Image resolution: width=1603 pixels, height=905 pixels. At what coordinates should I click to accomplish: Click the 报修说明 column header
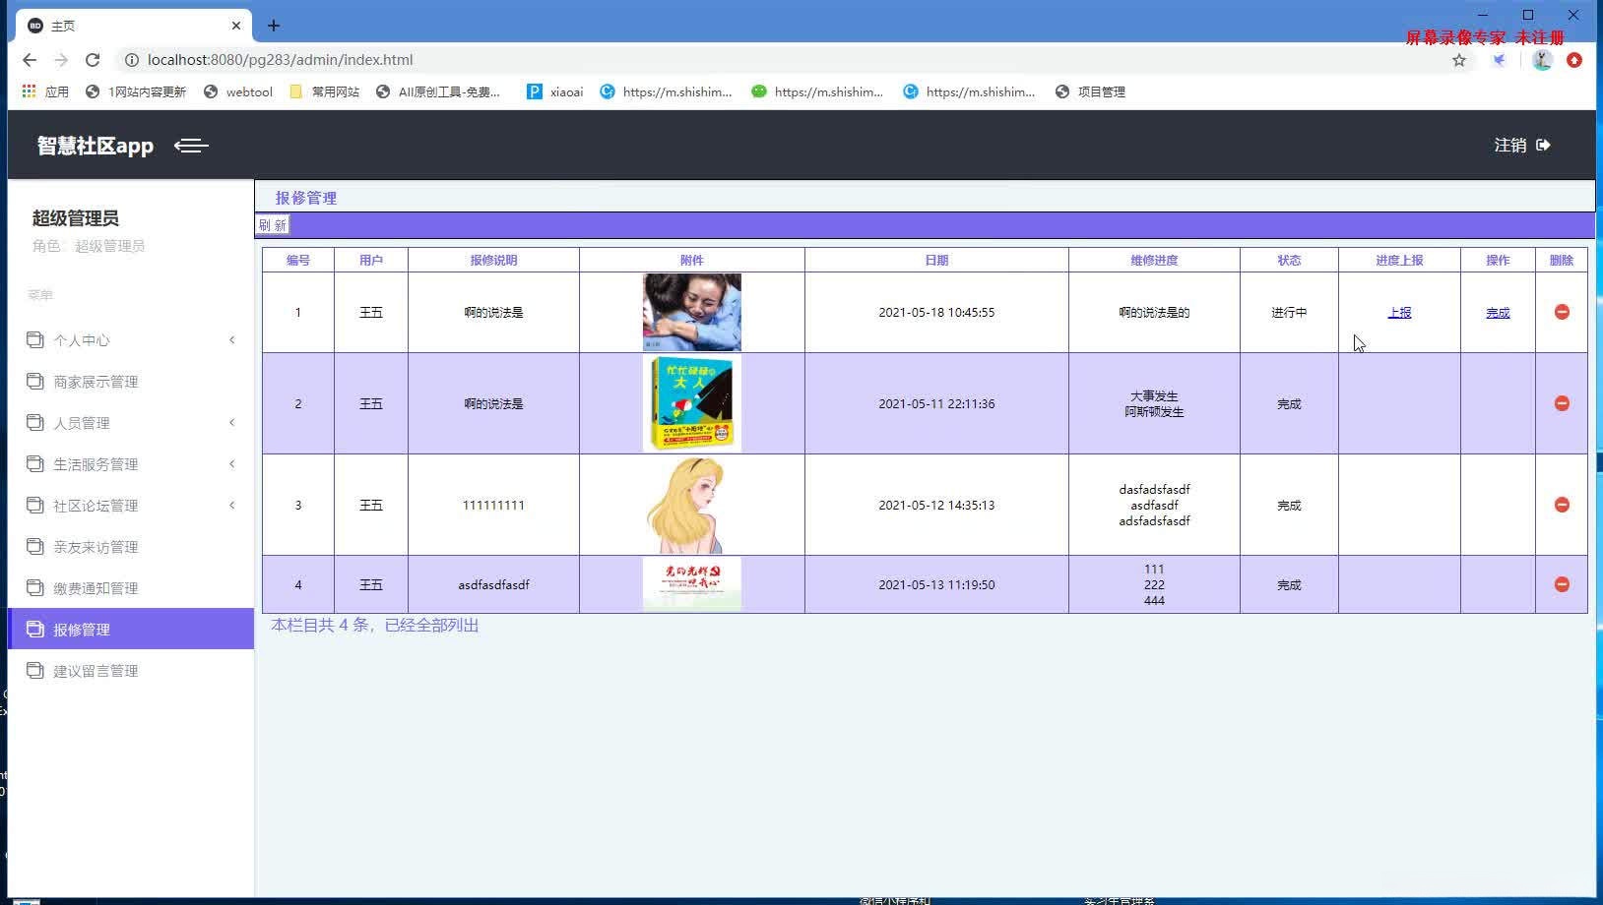(493, 261)
